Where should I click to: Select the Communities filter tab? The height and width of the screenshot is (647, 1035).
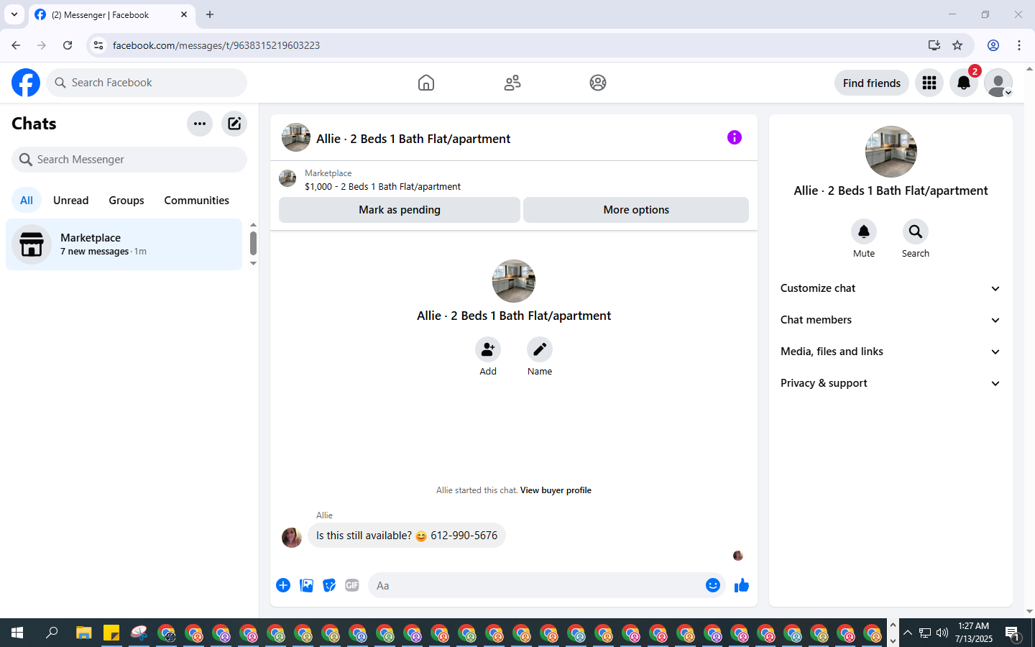point(196,201)
